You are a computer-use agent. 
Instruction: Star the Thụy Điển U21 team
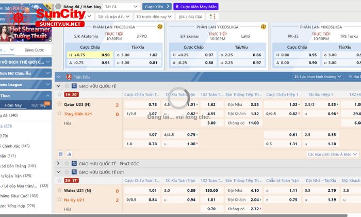pos(59,114)
